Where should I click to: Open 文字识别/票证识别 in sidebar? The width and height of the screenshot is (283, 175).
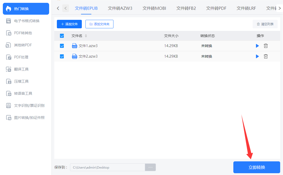tap(26, 106)
